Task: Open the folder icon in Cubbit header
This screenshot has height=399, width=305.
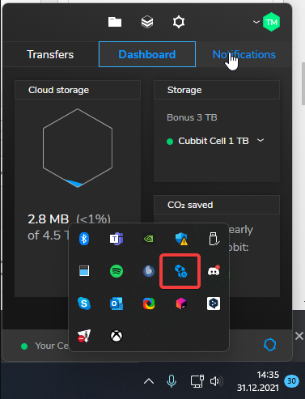Action: click(115, 22)
